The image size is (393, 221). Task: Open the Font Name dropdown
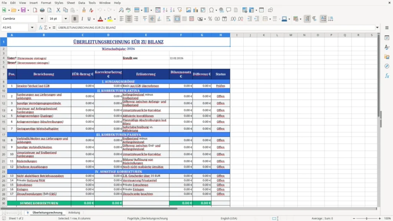42,18
